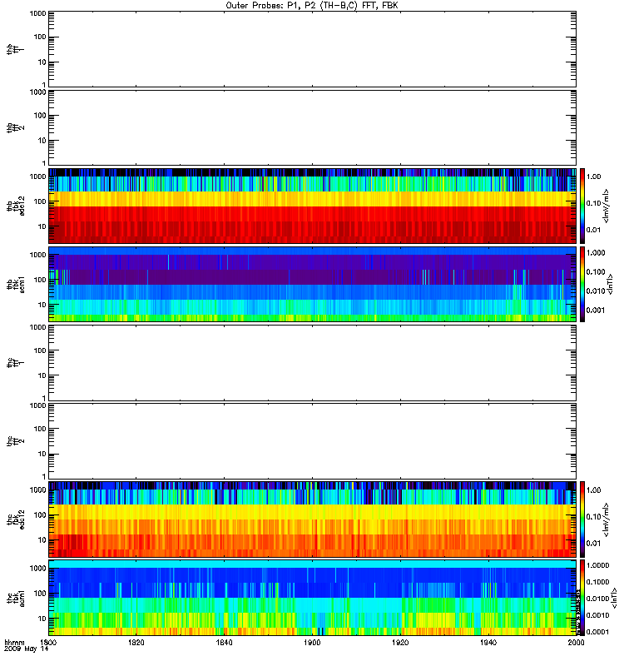Click the 0.01 tick on thc edc12 colorbar
The image size is (624, 666).
click(593, 544)
